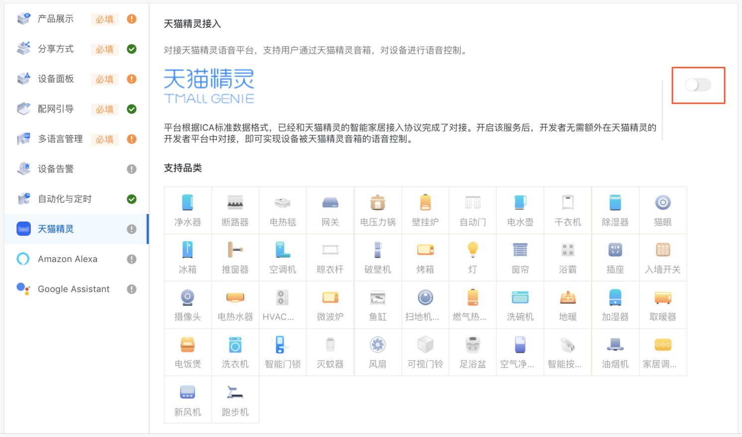Click the 摄像头 camera icon
The image size is (742, 437).
[187, 297]
